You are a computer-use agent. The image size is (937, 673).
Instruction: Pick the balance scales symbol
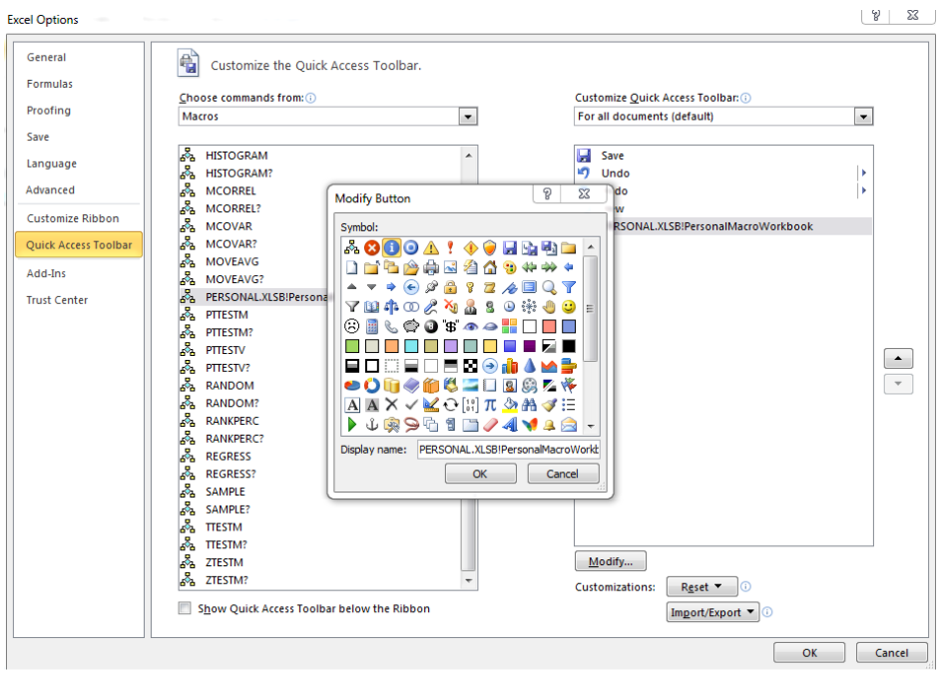(391, 307)
